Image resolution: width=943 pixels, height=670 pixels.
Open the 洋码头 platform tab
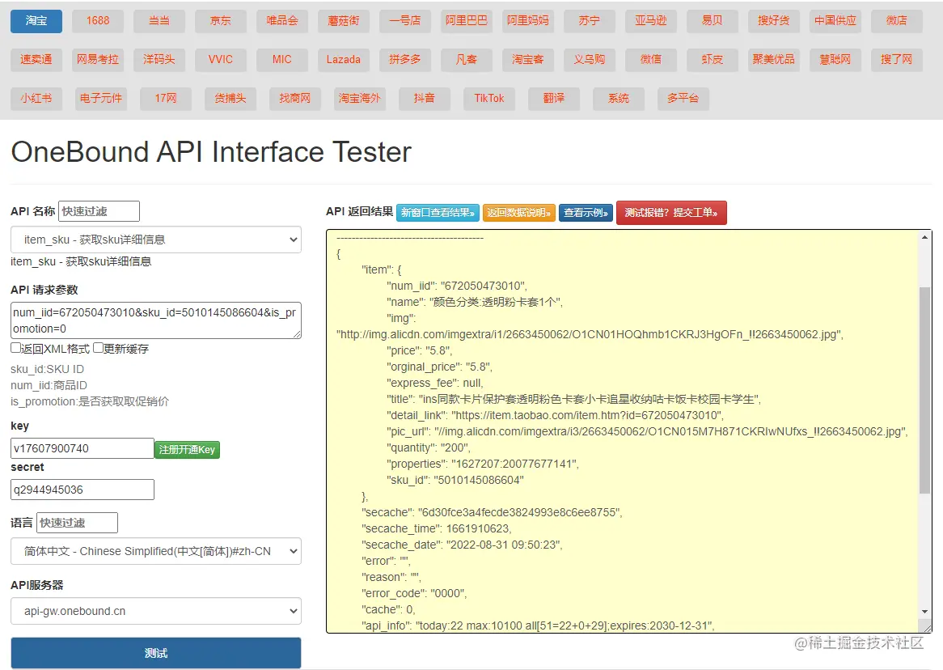(159, 60)
